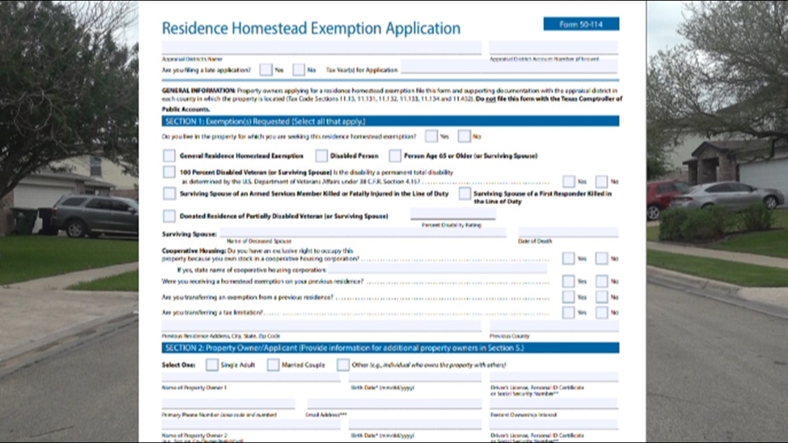Check Surviving Spouse of Armed Services Member box
Viewport: 788px width, 443px height.
point(169,194)
